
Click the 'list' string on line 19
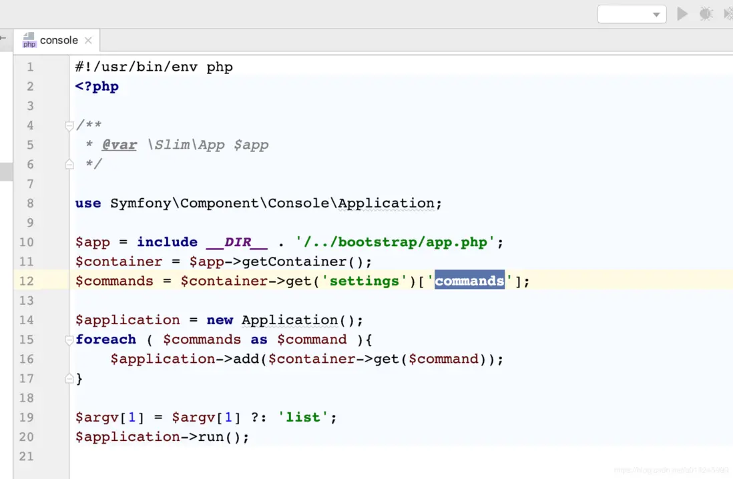tap(303, 418)
